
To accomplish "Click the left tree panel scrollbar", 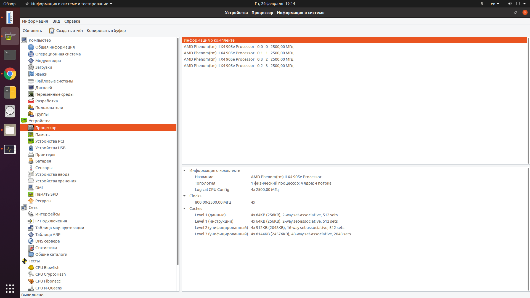I will (178, 152).
